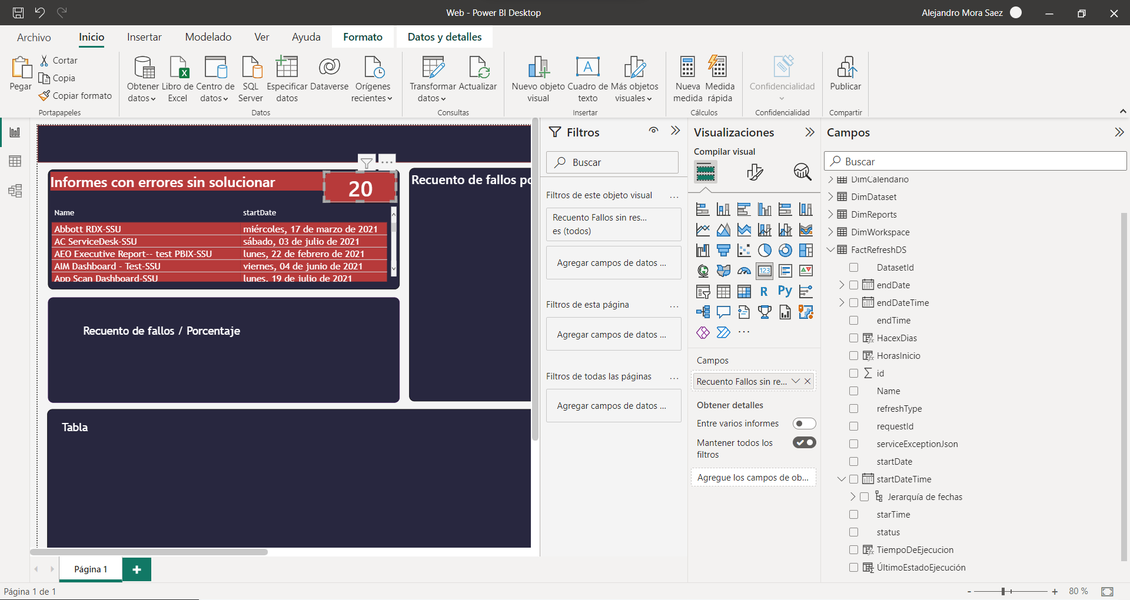Open Transformar datos query editor

[x=433, y=68]
